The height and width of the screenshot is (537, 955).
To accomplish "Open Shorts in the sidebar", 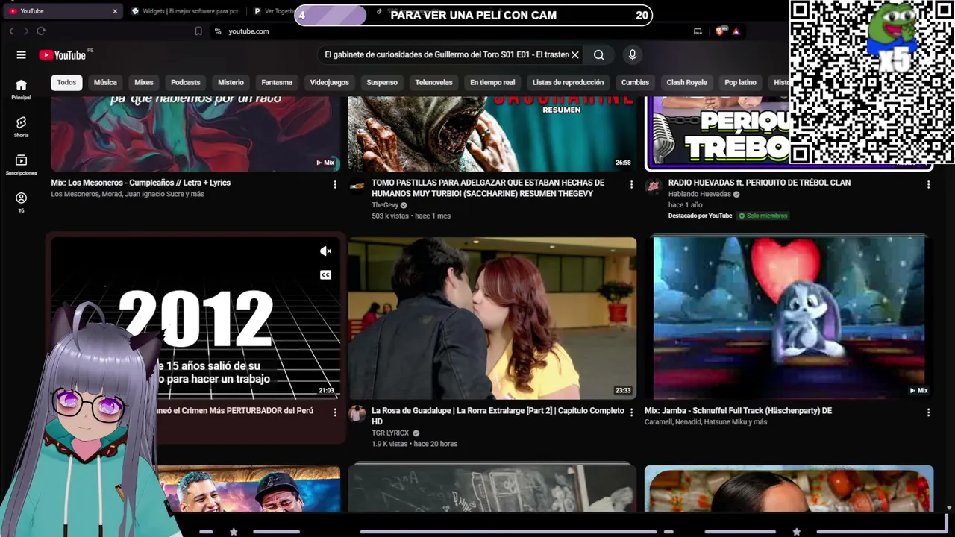I will pyautogui.click(x=21, y=126).
